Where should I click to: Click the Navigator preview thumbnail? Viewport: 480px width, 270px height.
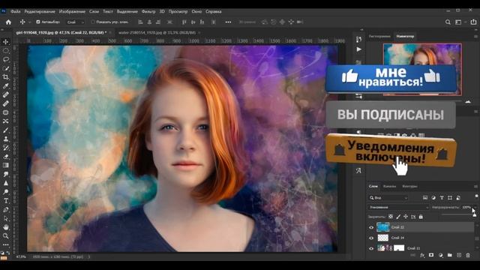pos(422,70)
